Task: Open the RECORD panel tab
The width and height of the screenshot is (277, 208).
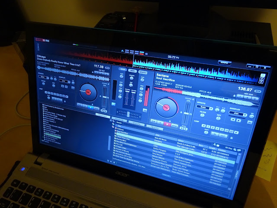Action: click(155, 127)
